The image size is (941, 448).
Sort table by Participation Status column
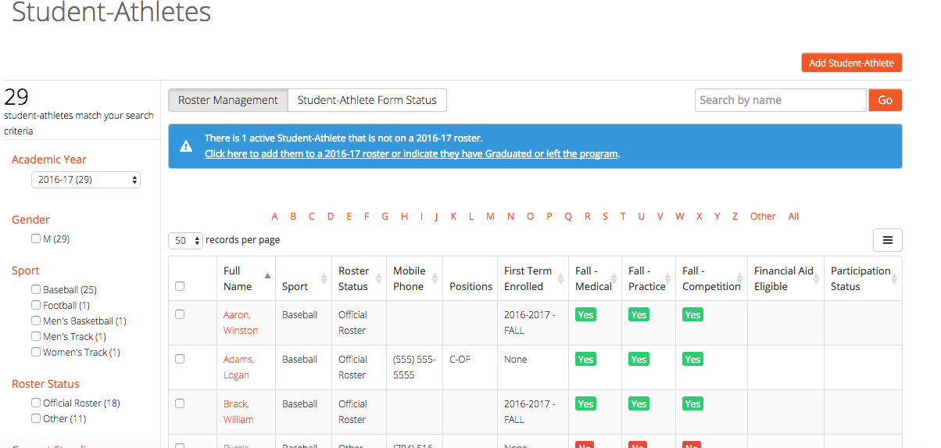click(893, 279)
